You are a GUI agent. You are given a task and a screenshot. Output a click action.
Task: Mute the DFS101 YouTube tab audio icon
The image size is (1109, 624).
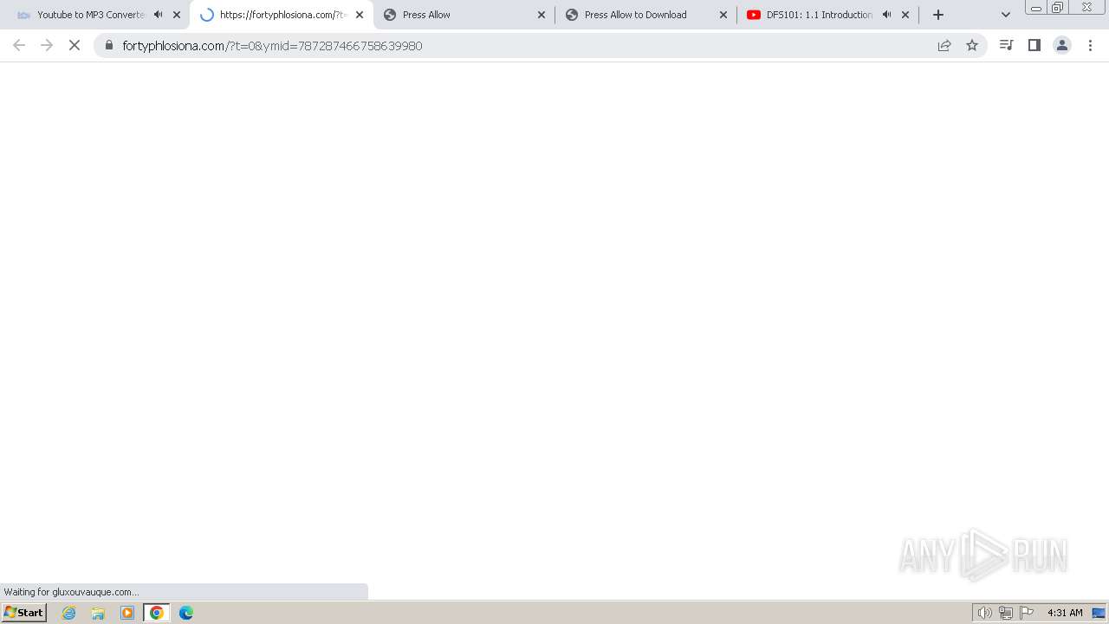[x=886, y=15]
